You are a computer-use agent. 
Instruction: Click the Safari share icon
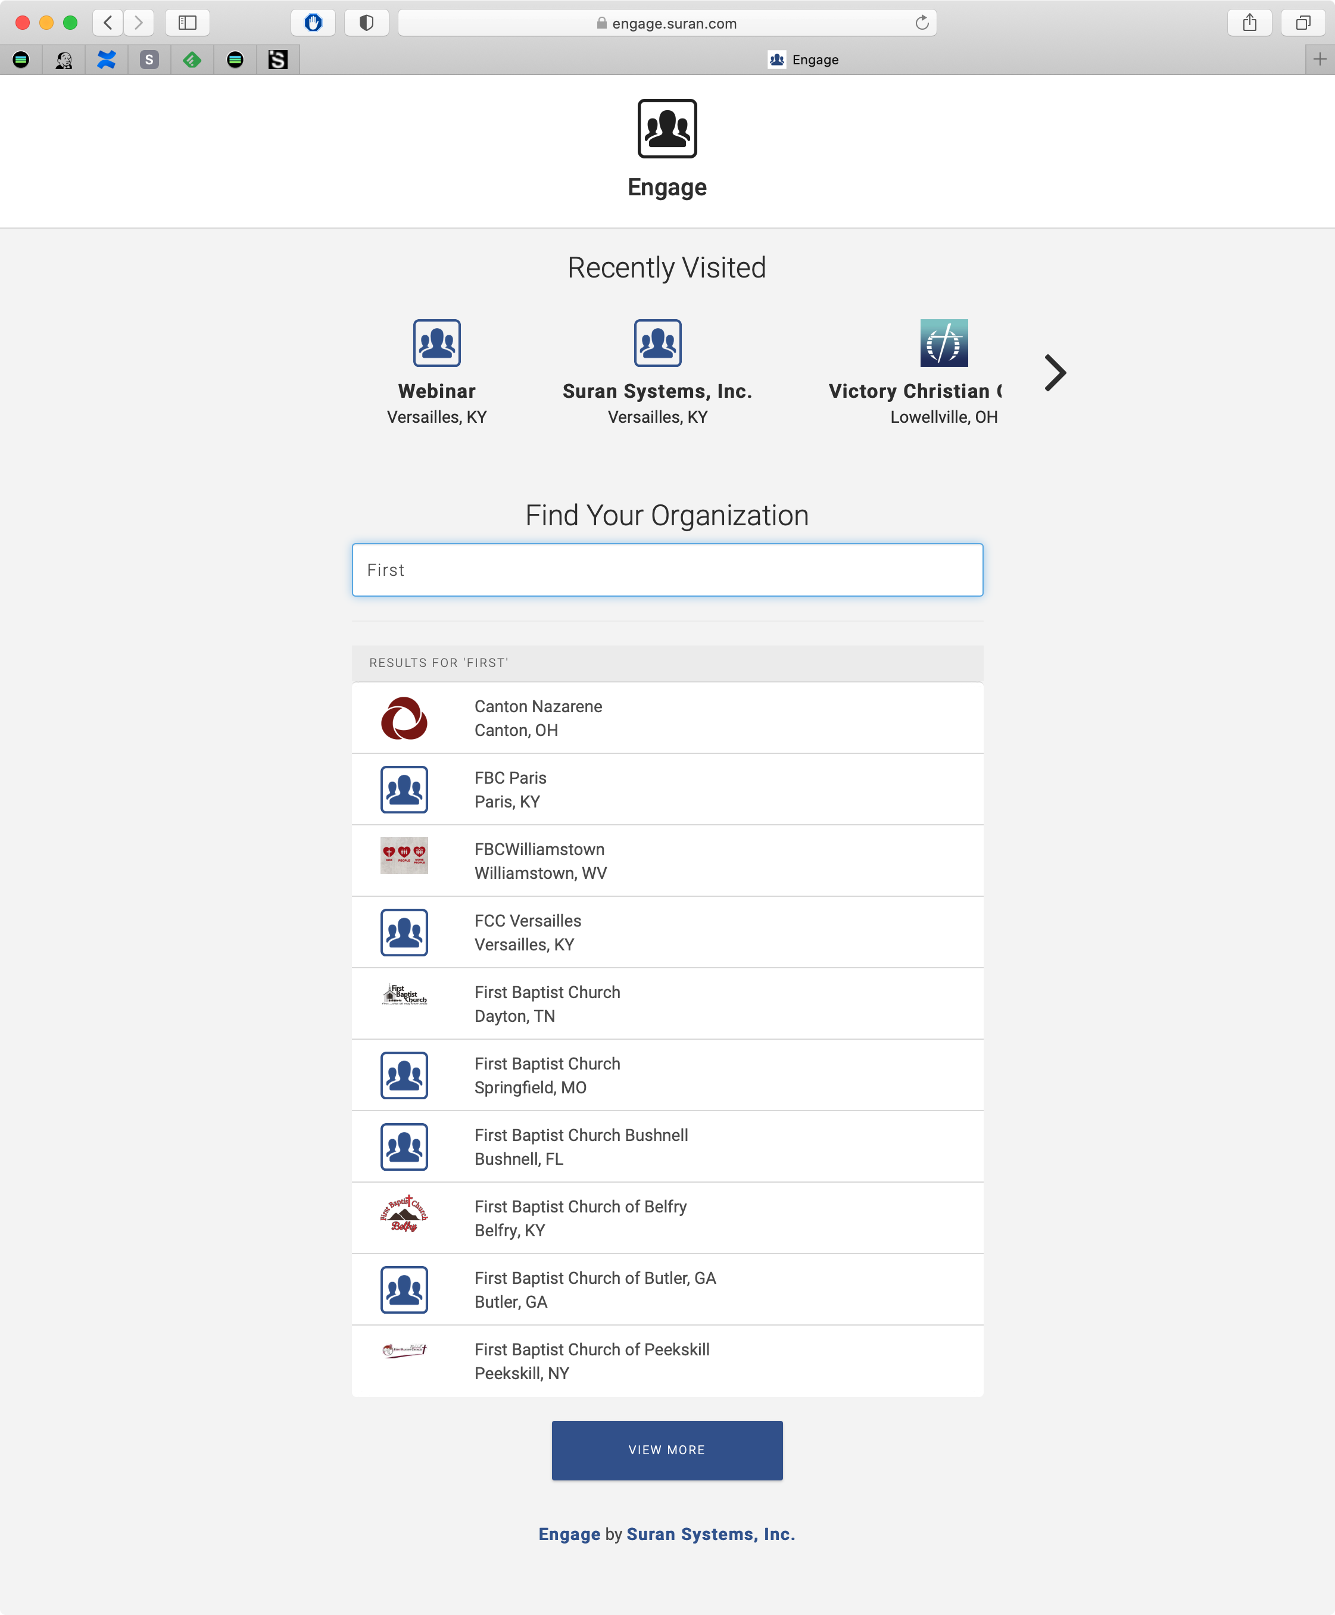click(1250, 22)
